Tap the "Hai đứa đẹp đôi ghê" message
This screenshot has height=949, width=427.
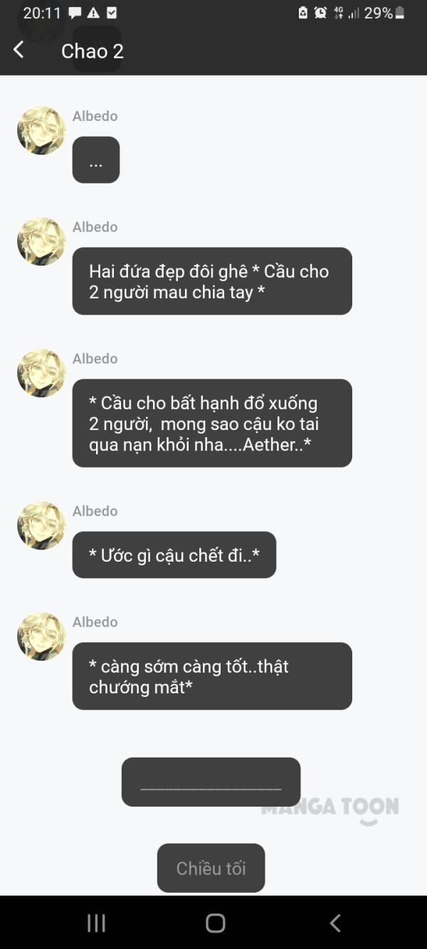212,281
